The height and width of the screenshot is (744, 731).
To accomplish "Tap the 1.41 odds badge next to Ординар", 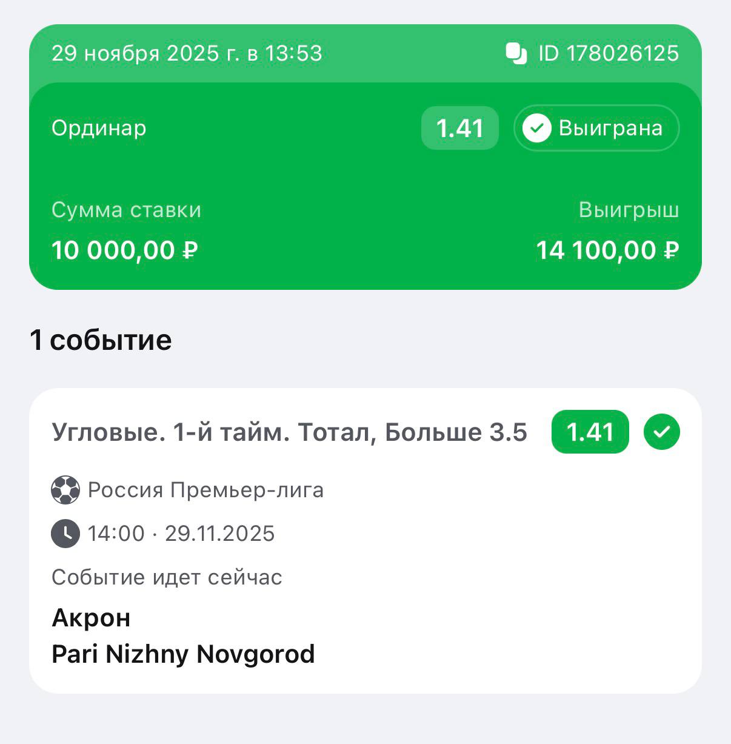I will [x=460, y=128].
